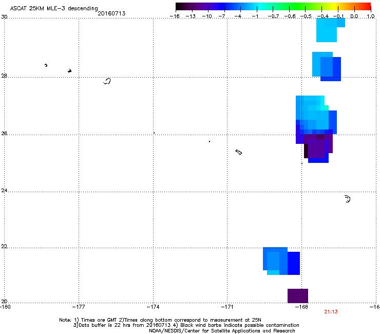Click the 0.0 label on the color scale

[354, 16]
